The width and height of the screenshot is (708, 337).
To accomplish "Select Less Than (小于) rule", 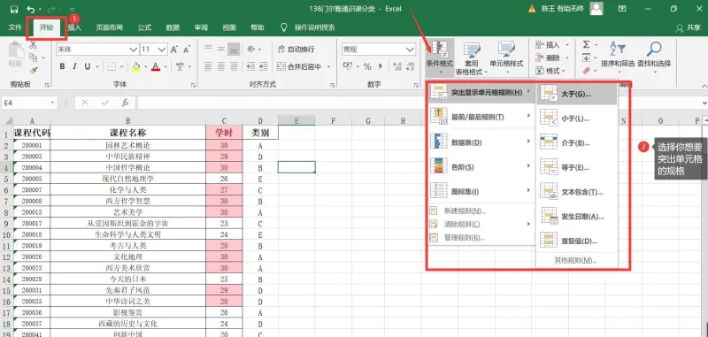I will [x=576, y=119].
